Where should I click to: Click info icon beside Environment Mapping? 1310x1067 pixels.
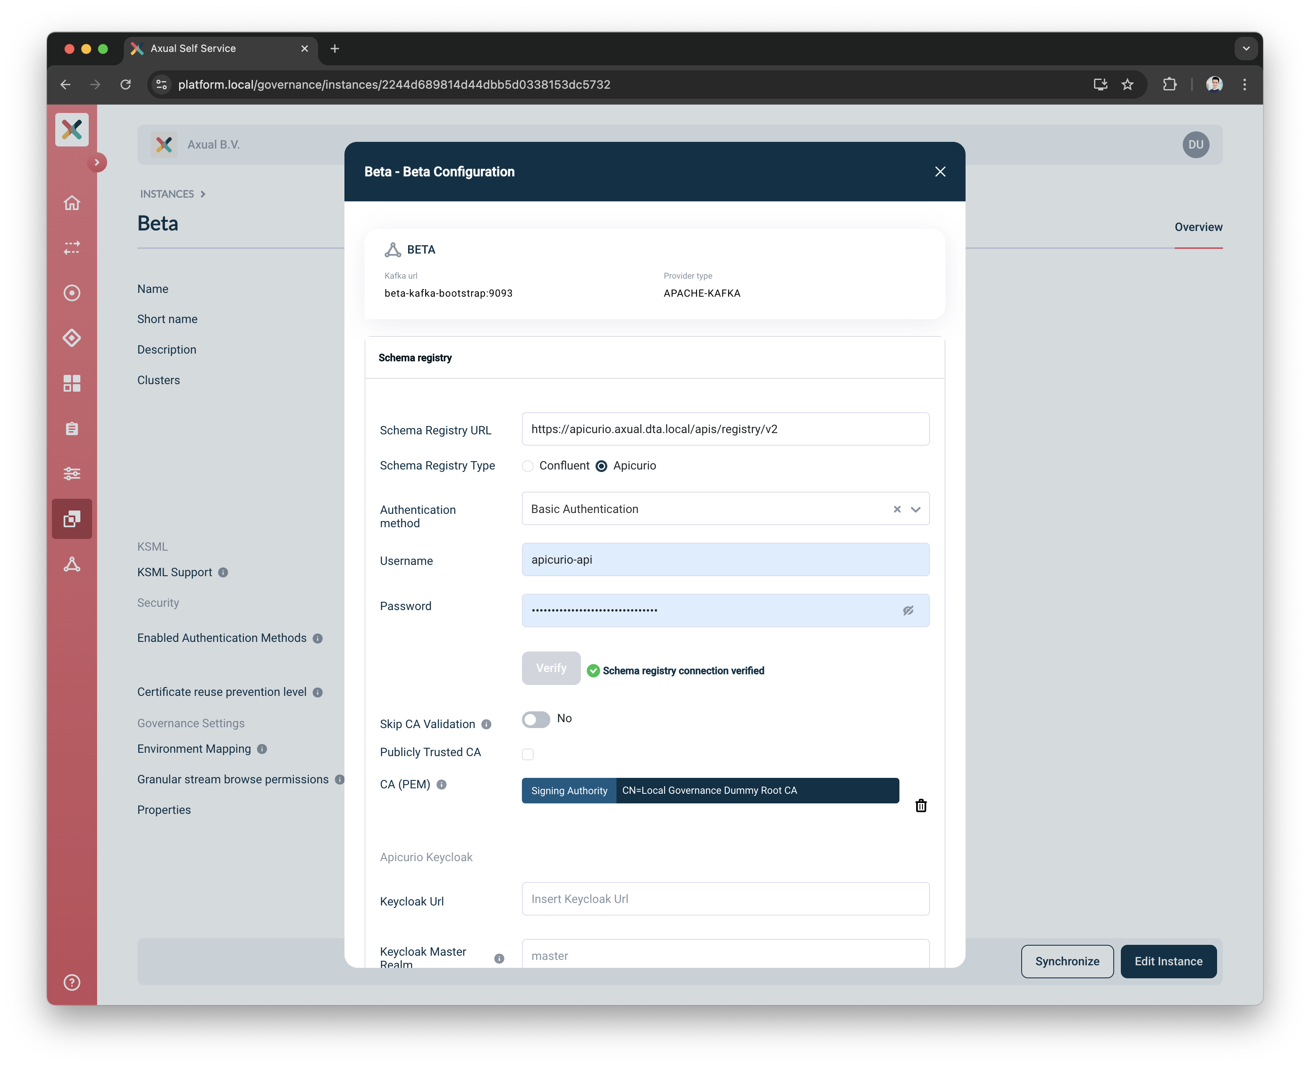pyautogui.click(x=262, y=749)
